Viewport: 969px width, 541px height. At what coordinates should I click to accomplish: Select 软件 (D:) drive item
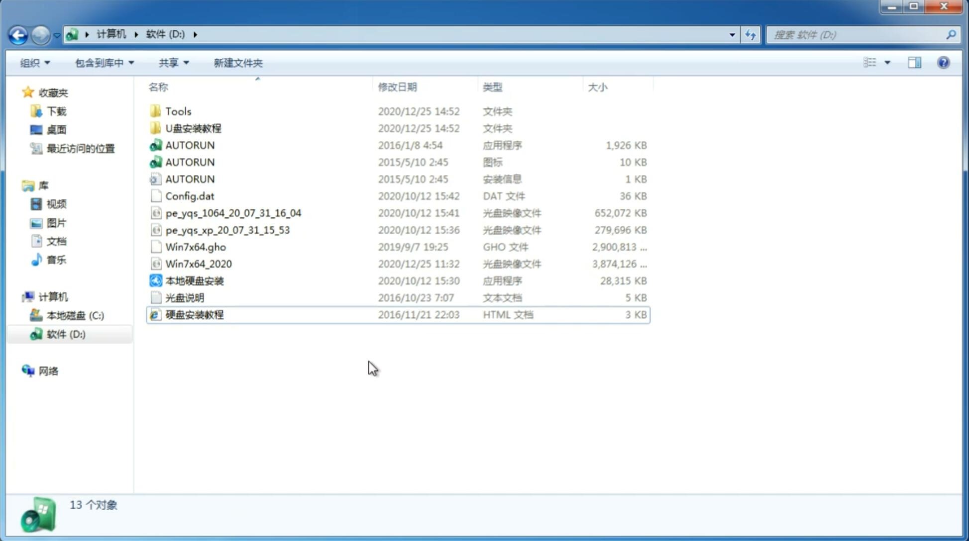click(65, 334)
